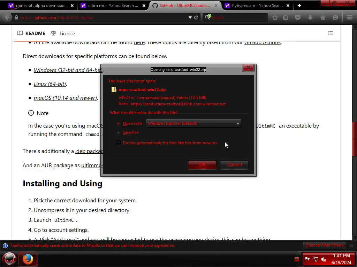
Task: Follow the 'here' downloads link
Action: point(139,42)
